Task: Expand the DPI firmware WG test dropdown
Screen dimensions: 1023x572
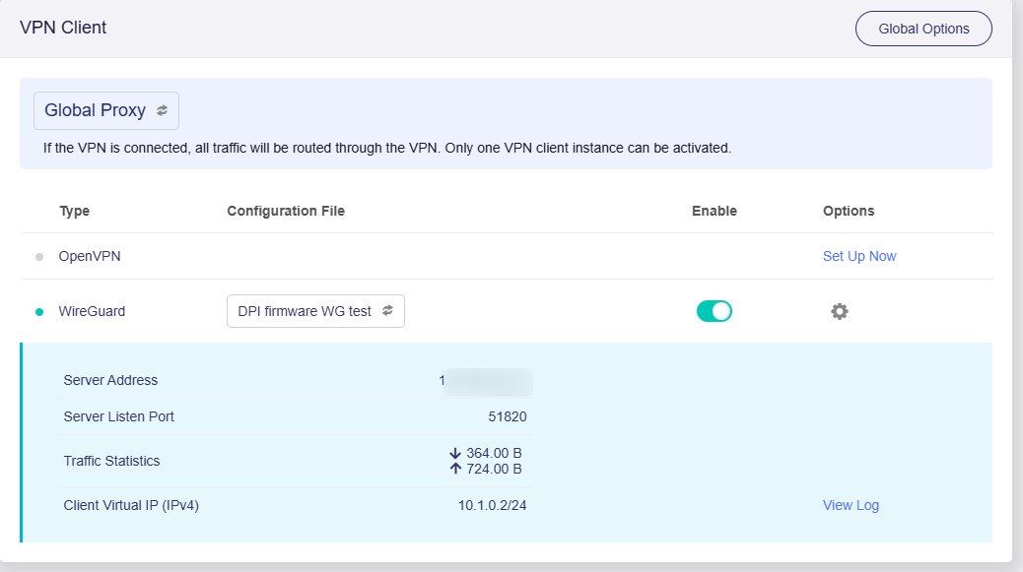Action: (305, 311)
